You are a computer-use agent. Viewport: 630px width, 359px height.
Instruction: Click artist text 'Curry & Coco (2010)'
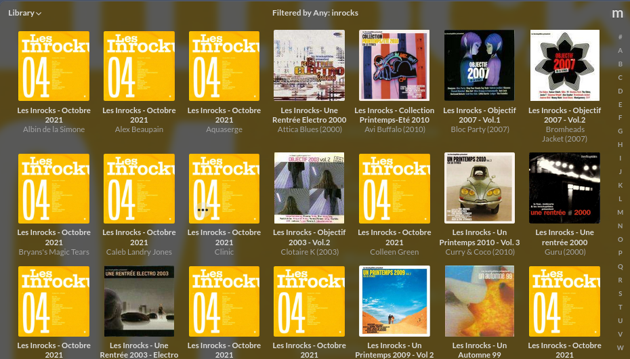point(480,252)
